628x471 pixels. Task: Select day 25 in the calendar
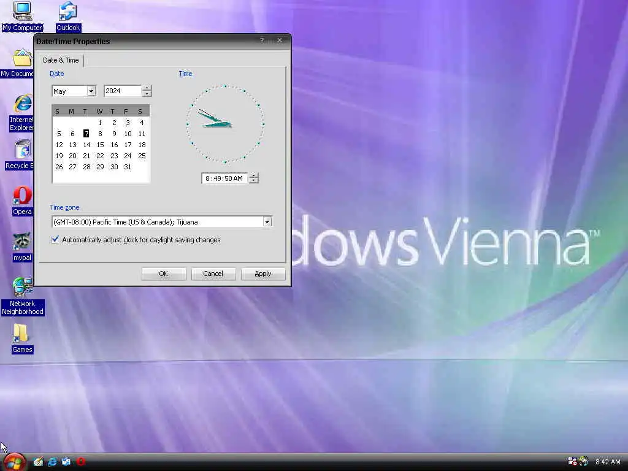click(x=142, y=156)
